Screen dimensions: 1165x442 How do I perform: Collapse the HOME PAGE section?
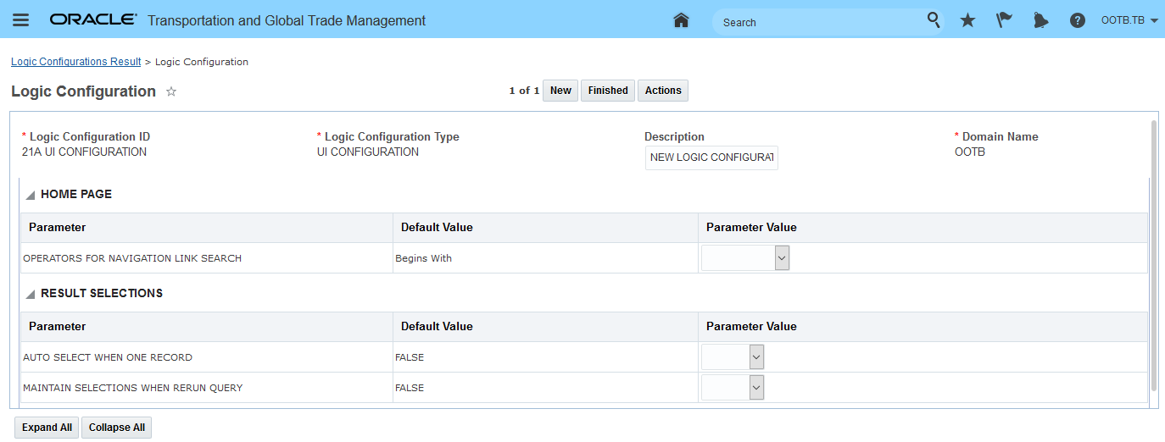[31, 195]
